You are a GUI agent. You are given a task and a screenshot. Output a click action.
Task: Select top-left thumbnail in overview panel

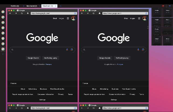[x=157, y=12]
